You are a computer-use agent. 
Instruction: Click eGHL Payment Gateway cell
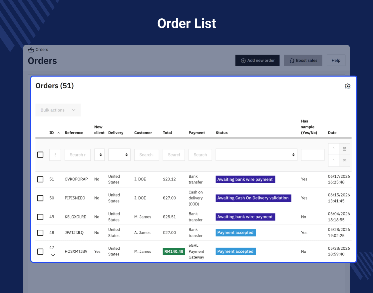pyautogui.click(x=196, y=251)
